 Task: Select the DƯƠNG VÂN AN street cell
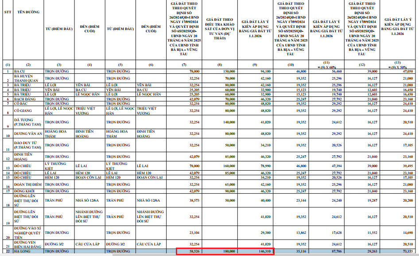coord(28,134)
